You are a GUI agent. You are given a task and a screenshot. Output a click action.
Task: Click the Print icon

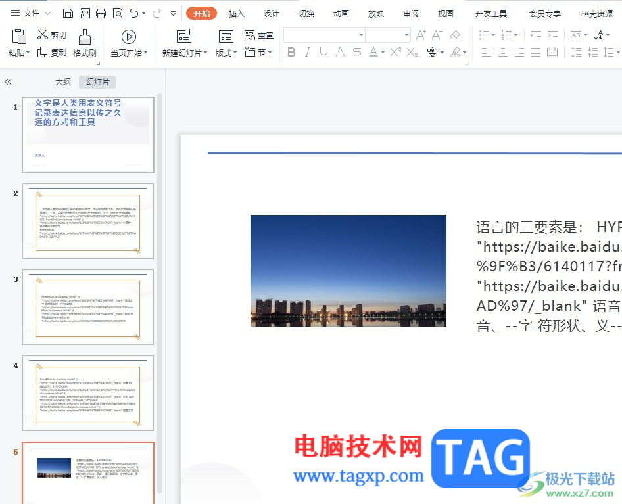click(x=101, y=14)
